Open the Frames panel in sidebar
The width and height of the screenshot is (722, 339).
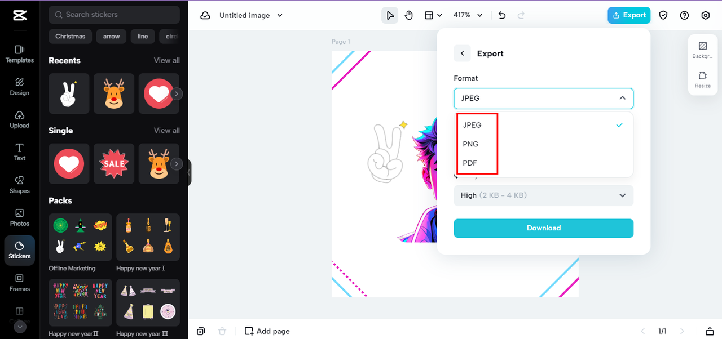pyautogui.click(x=19, y=283)
